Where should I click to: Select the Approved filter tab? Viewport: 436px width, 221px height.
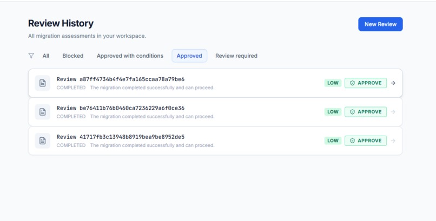pyautogui.click(x=189, y=56)
